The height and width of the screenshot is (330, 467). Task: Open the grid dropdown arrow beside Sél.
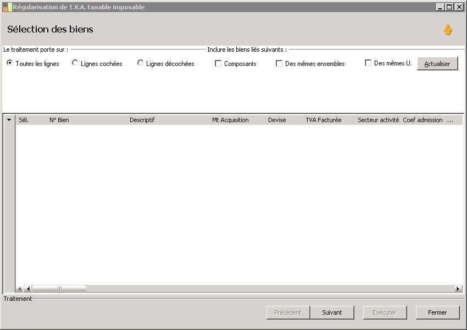coord(9,120)
